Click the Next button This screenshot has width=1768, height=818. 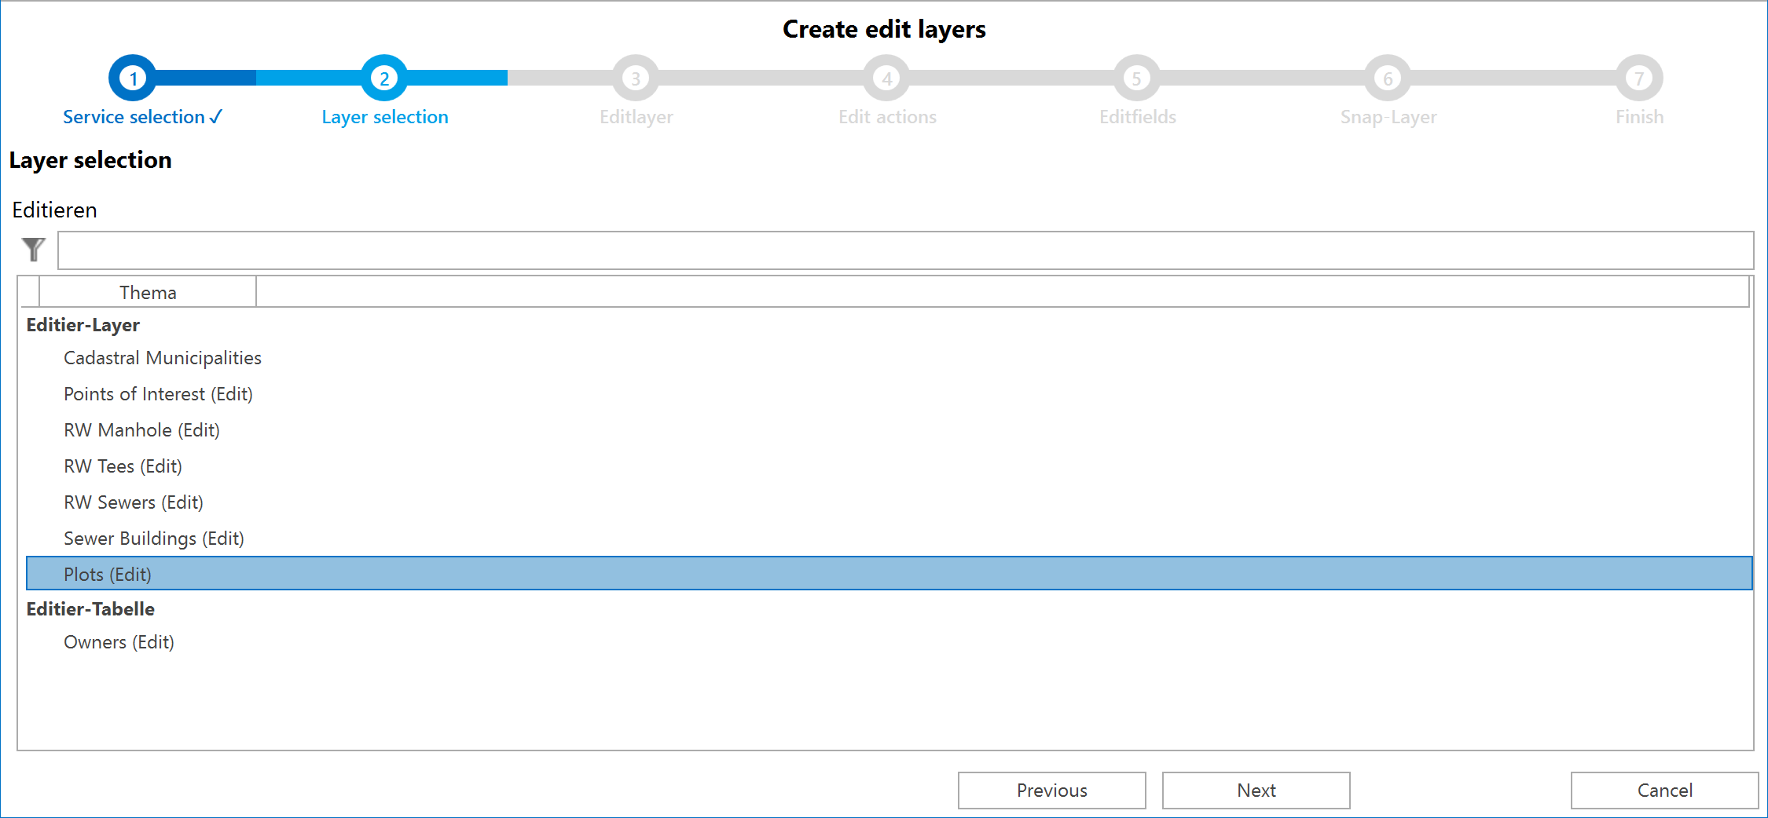click(x=1255, y=790)
